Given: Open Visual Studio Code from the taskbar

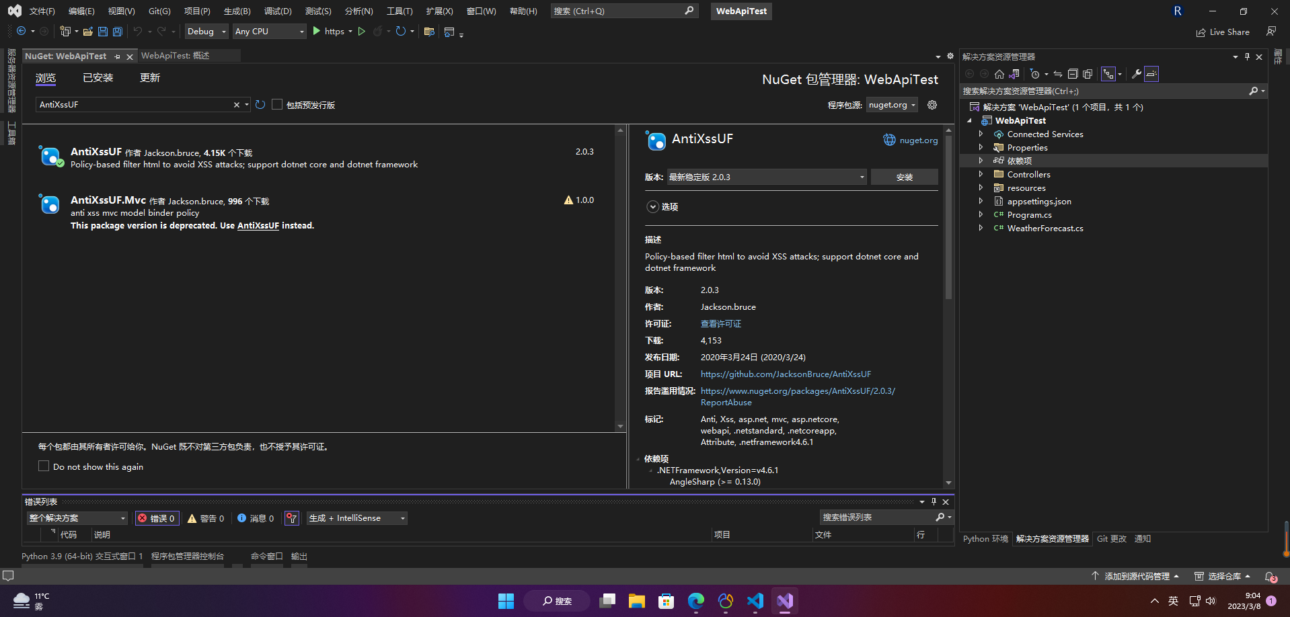Looking at the screenshot, I should (x=755, y=600).
